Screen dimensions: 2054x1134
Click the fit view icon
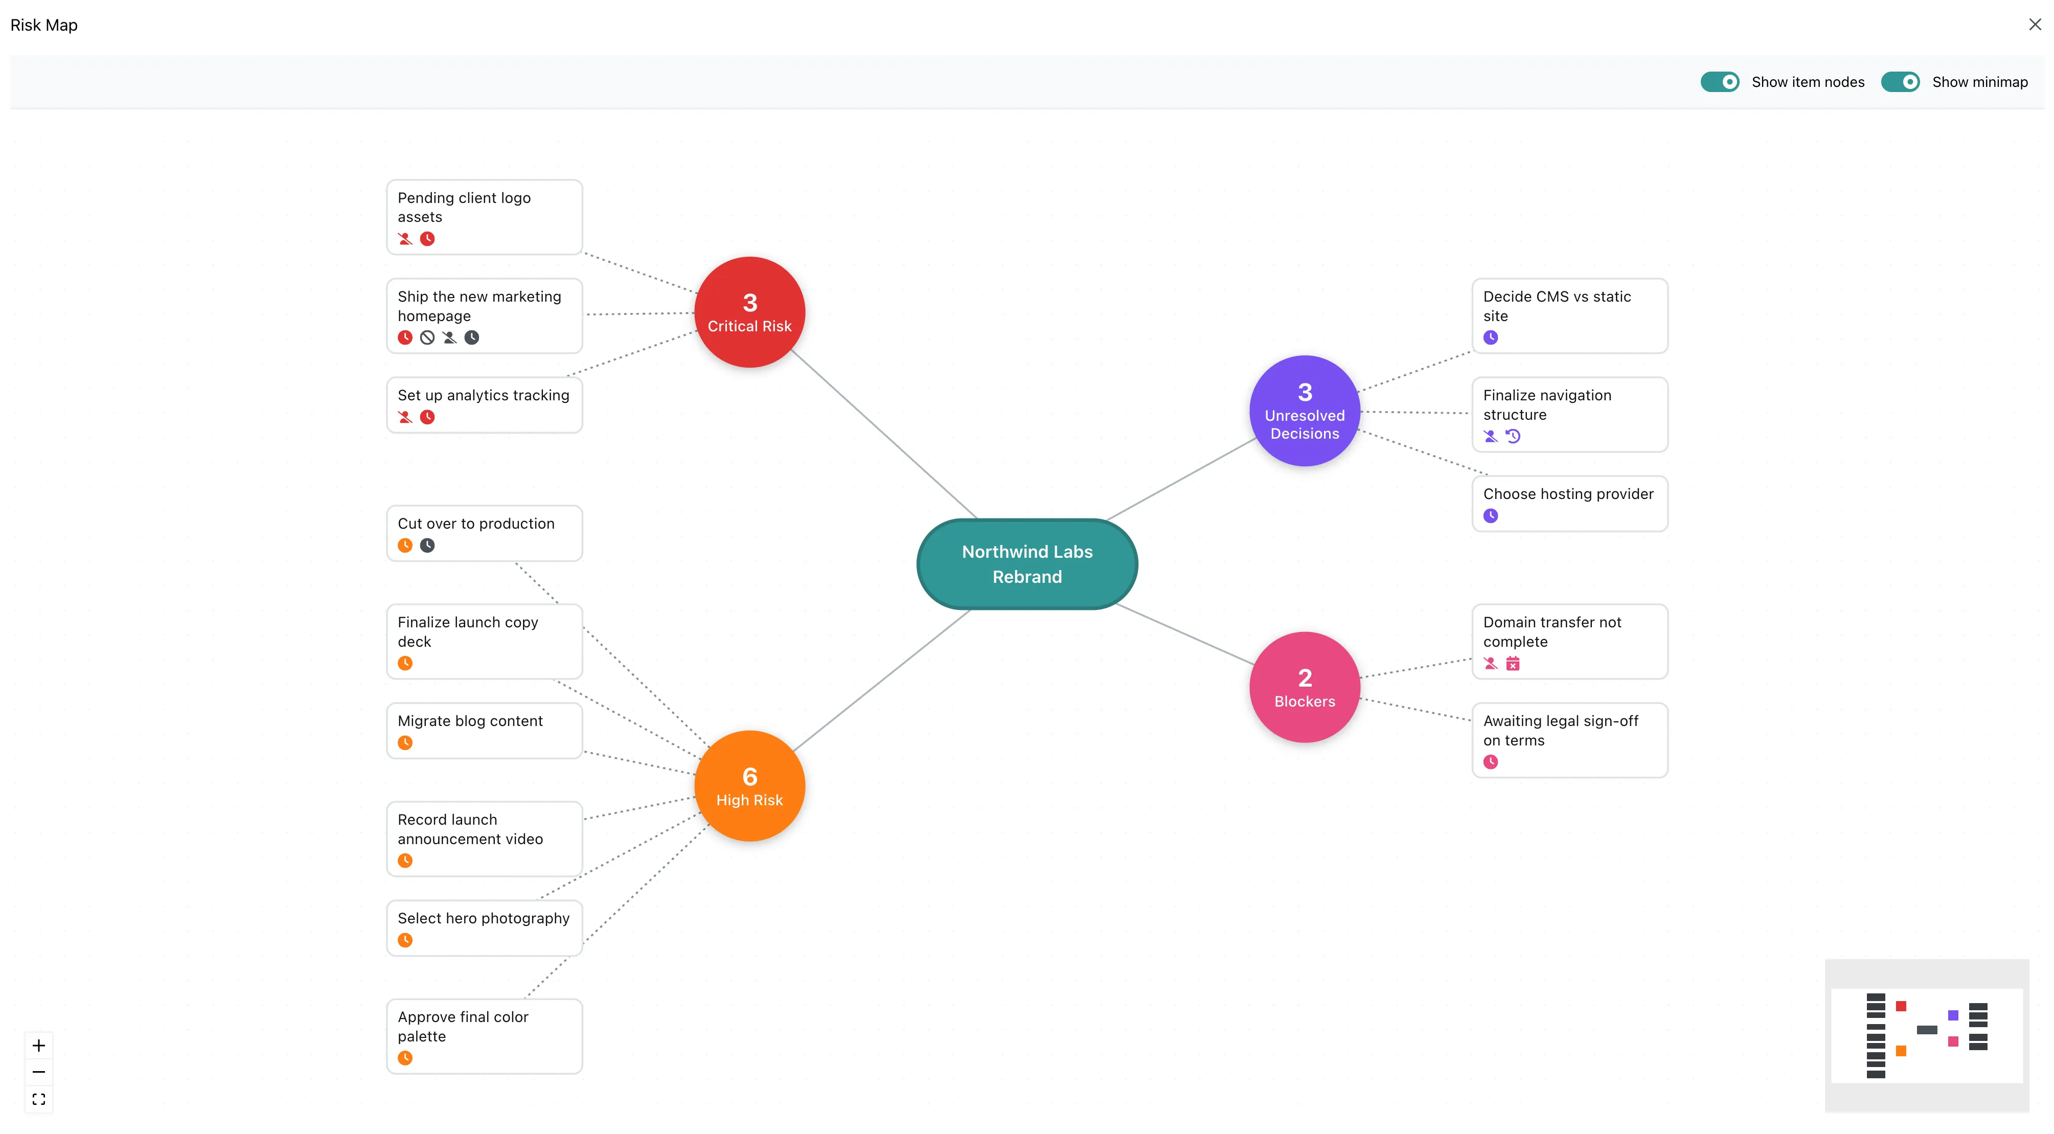coord(38,1100)
